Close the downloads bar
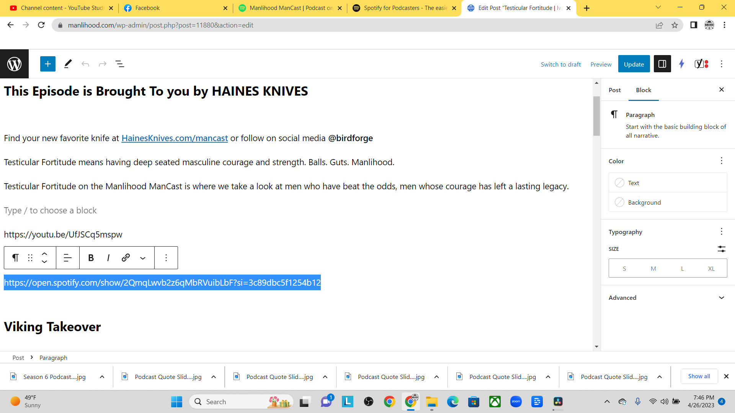Screen dimensions: 735x413 tap(726, 376)
